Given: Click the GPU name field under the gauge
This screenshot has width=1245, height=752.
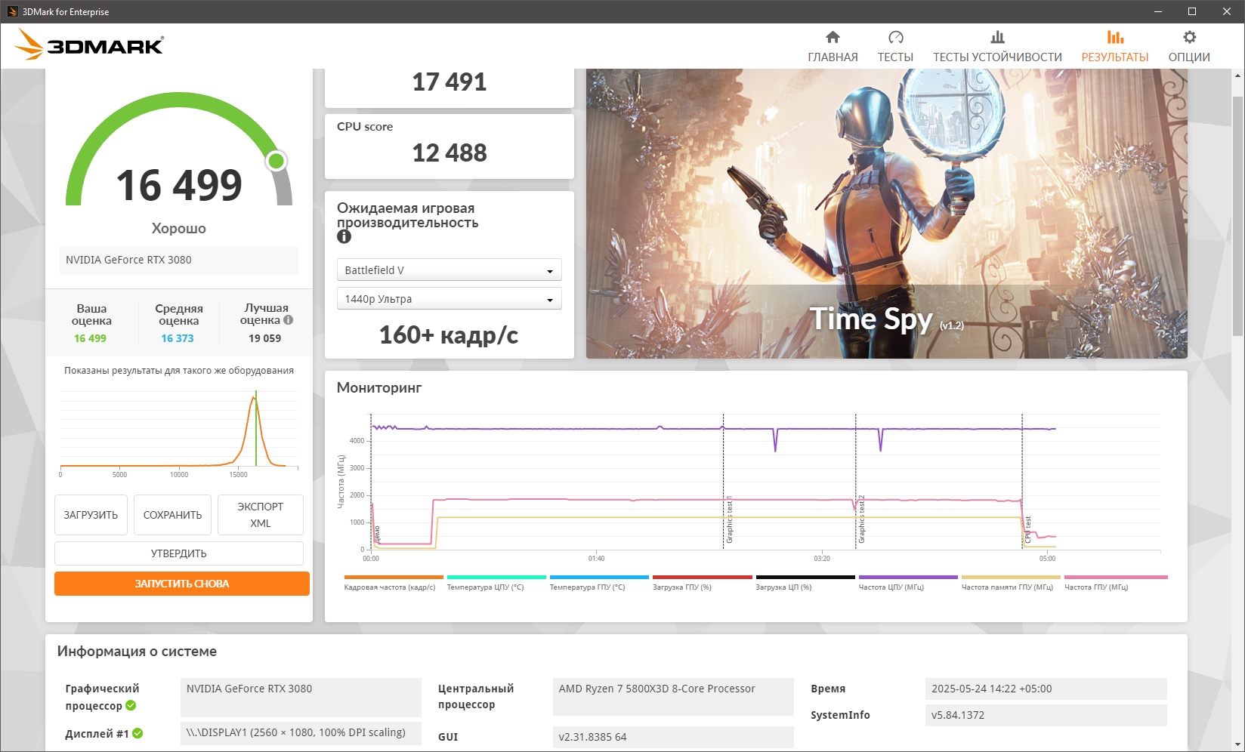Looking at the screenshot, I should pyautogui.click(x=179, y=260).
